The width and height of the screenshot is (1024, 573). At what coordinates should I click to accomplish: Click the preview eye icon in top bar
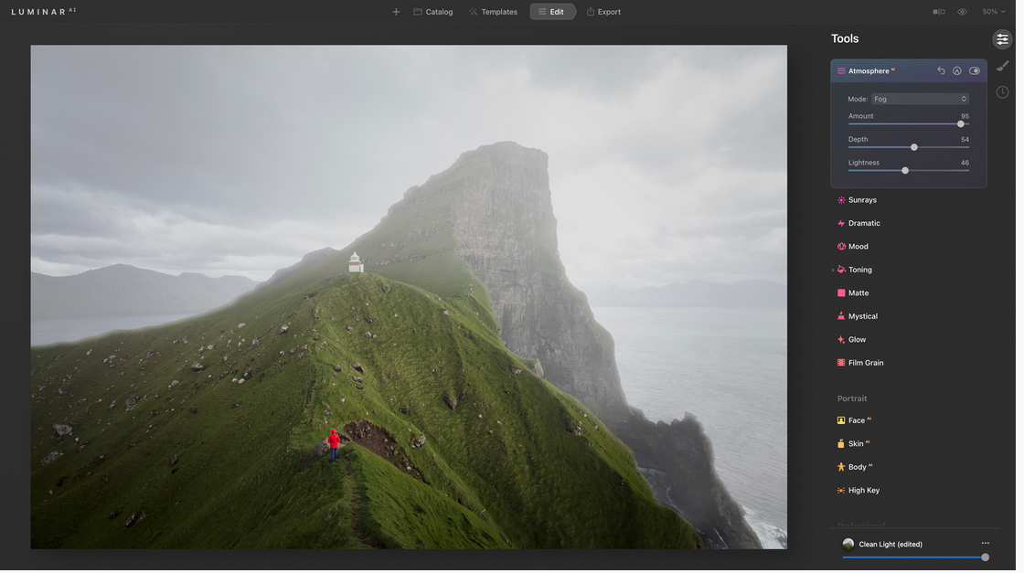tap(962, 12)
